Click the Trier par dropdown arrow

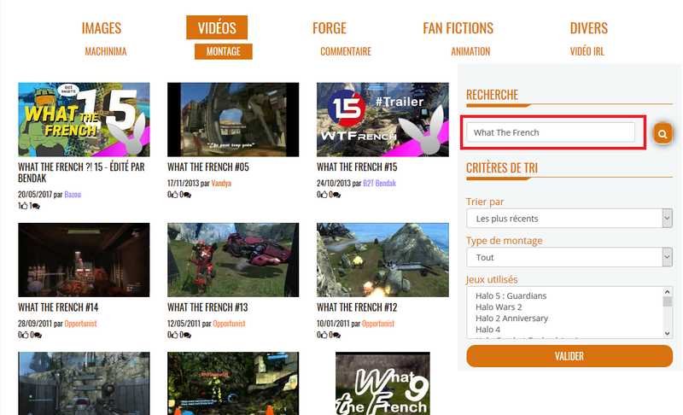(x=667, y=219)
